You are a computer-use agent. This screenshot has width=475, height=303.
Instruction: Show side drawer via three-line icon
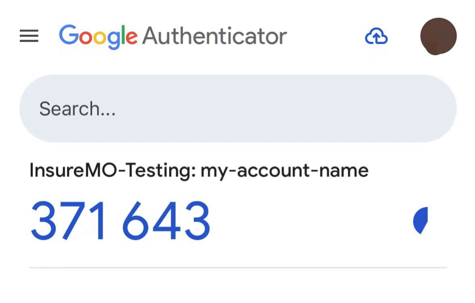tap(29, 36)
